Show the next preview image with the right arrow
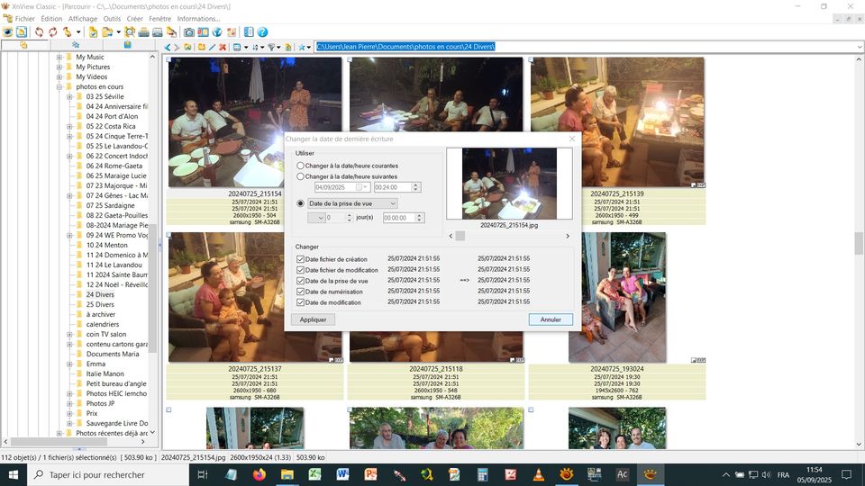 coord(568,236)
